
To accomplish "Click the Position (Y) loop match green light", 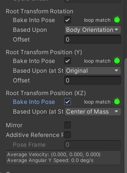I will [117, 61].
